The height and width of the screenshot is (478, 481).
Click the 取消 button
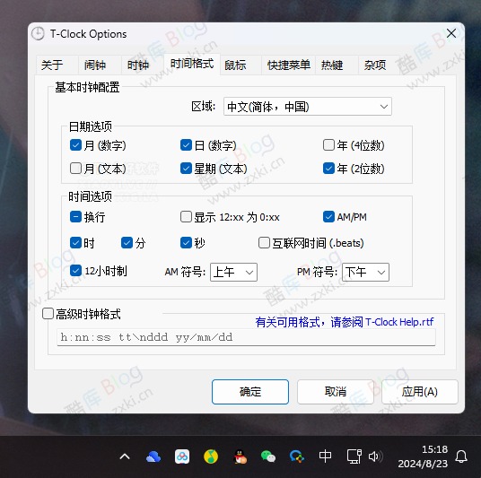tap(336, 392)
